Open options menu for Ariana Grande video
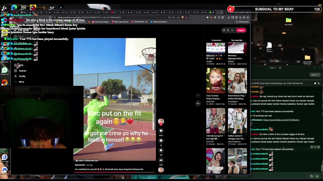The width and height of the screenshot is (323, 181). pyautogui.click(x=224, y=96)
